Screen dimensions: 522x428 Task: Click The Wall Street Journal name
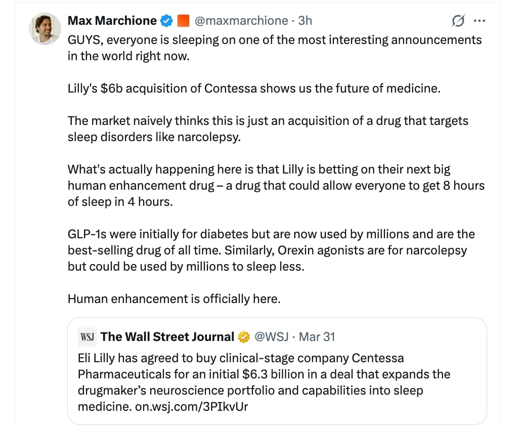pos(167,337)
